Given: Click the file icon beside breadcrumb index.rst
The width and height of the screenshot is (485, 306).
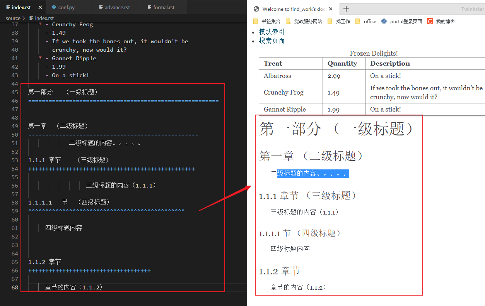Looking at the screenshot, I should point(32,18).
